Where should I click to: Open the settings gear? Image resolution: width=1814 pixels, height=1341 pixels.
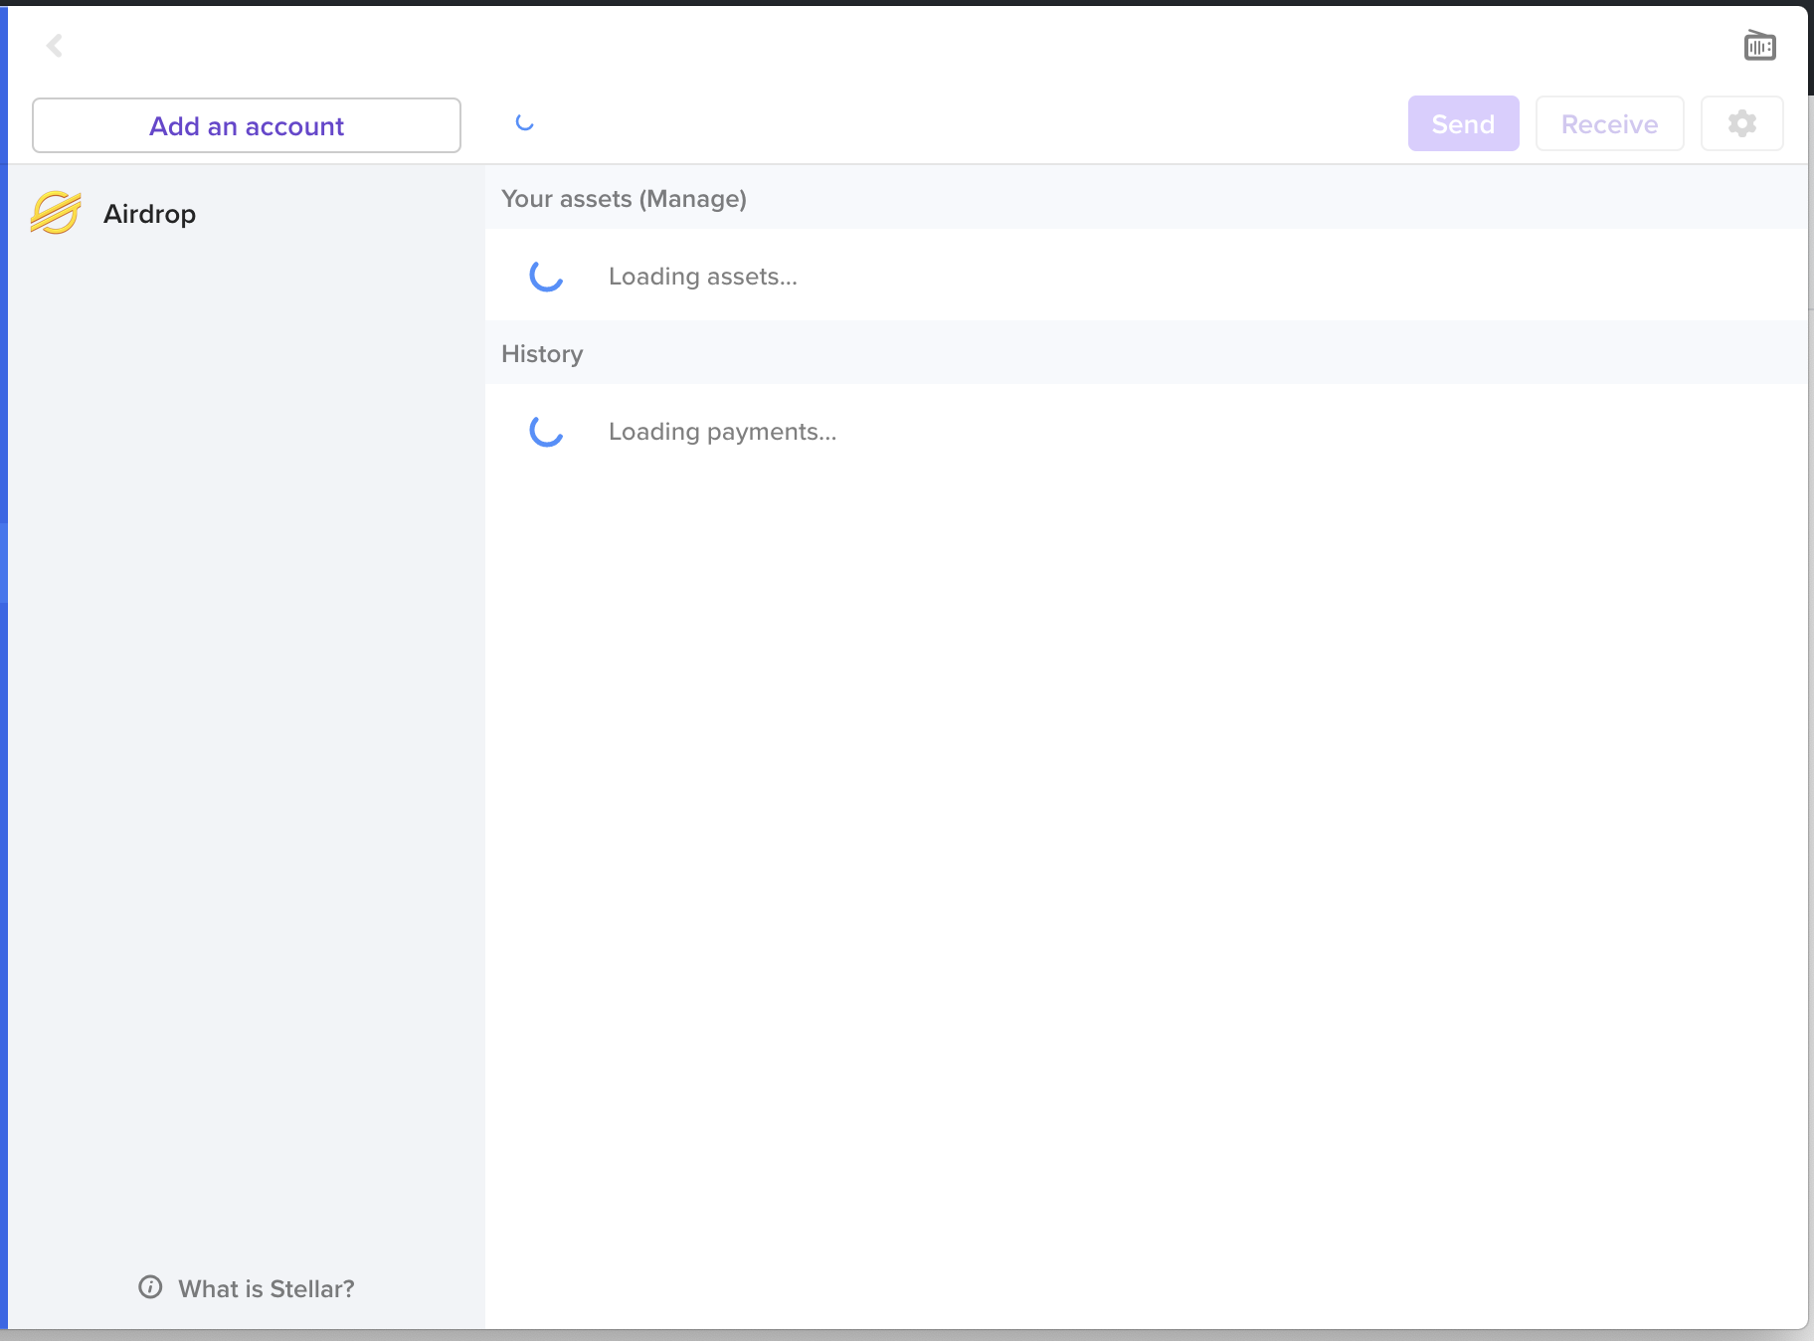click(x=1742, y=123)
